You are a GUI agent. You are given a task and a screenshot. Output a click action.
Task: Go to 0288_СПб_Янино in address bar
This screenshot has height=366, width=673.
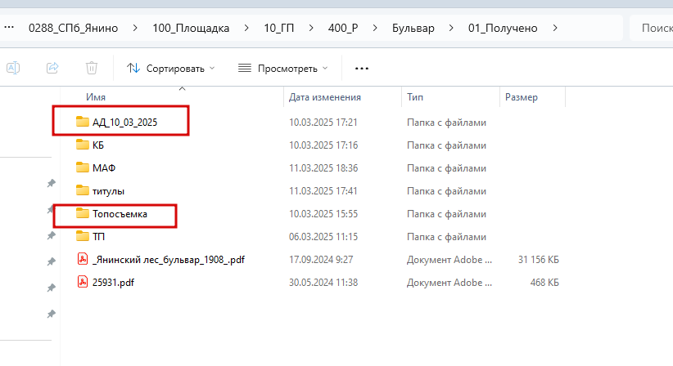[74, 29]
